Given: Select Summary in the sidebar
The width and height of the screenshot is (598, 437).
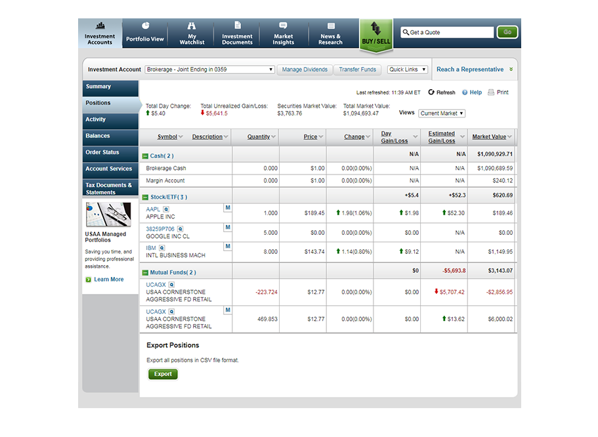Looking at the screenshot, I should point(110,88).
